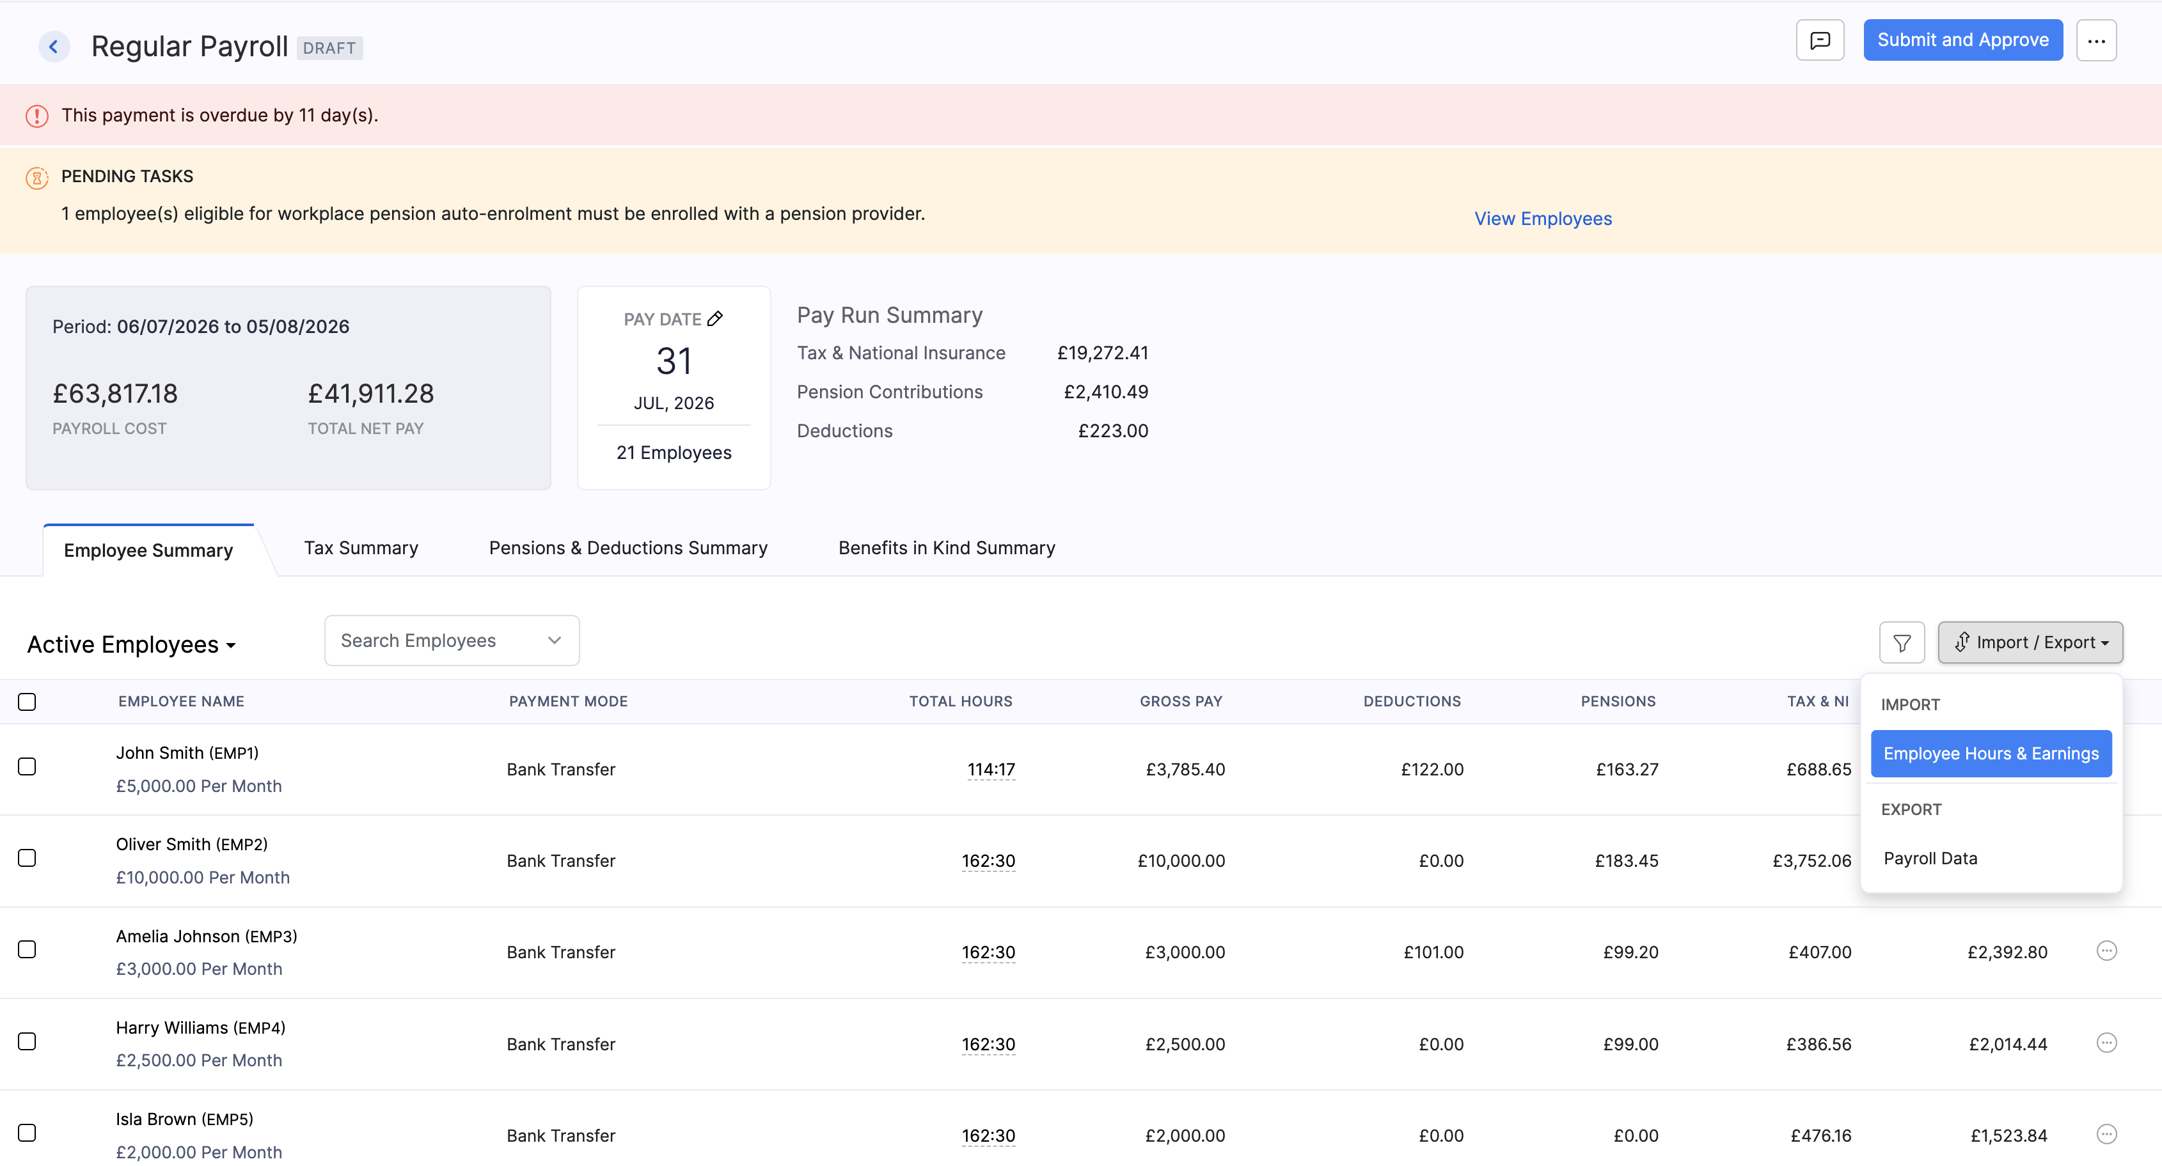Image resolution: width=2162 pixels, height=1166 pixels.
Task: Tick the select-all employees checkbox
Action: [x=27, y=701]
